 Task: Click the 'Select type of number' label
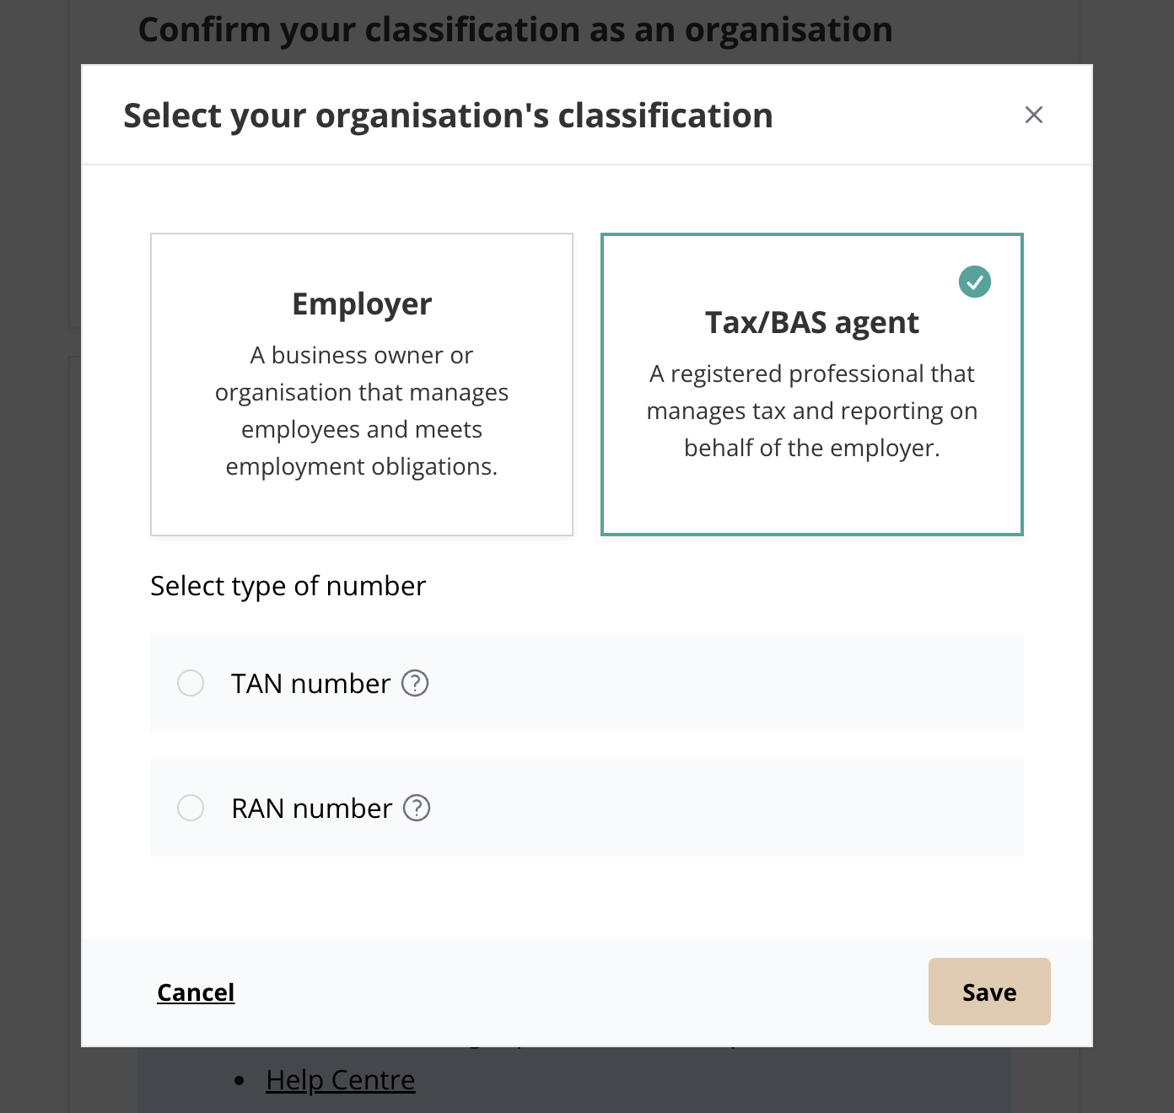point(288,586)
